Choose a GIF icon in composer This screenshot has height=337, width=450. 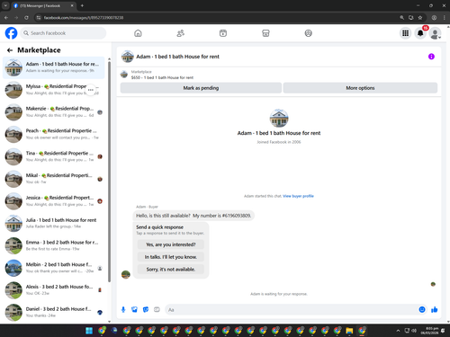pyautogui.click(x=157, y=309)
